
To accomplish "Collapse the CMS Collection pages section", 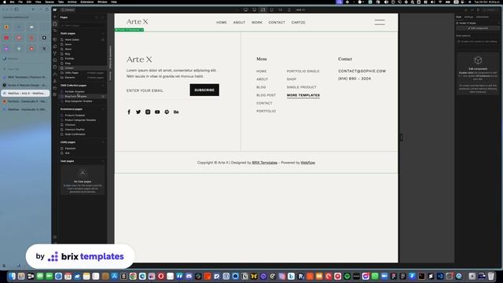I will (x=103, y=86).
